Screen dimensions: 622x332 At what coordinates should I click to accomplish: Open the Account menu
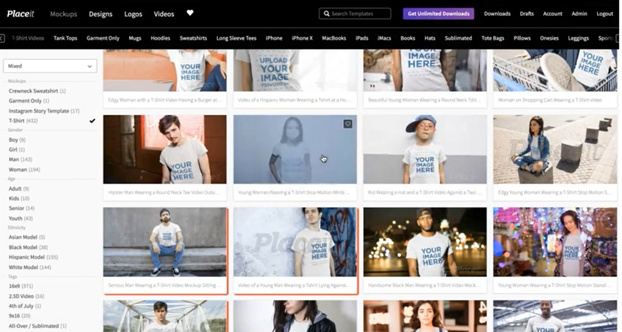point(552,14)
